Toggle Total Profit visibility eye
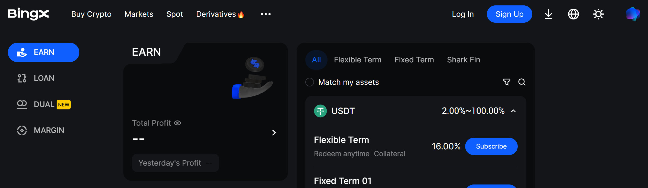 (x=177, y=123)
